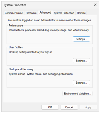Screen dimensions: 100x113
Task: Click the Performance group label
Action: point(16,25)
